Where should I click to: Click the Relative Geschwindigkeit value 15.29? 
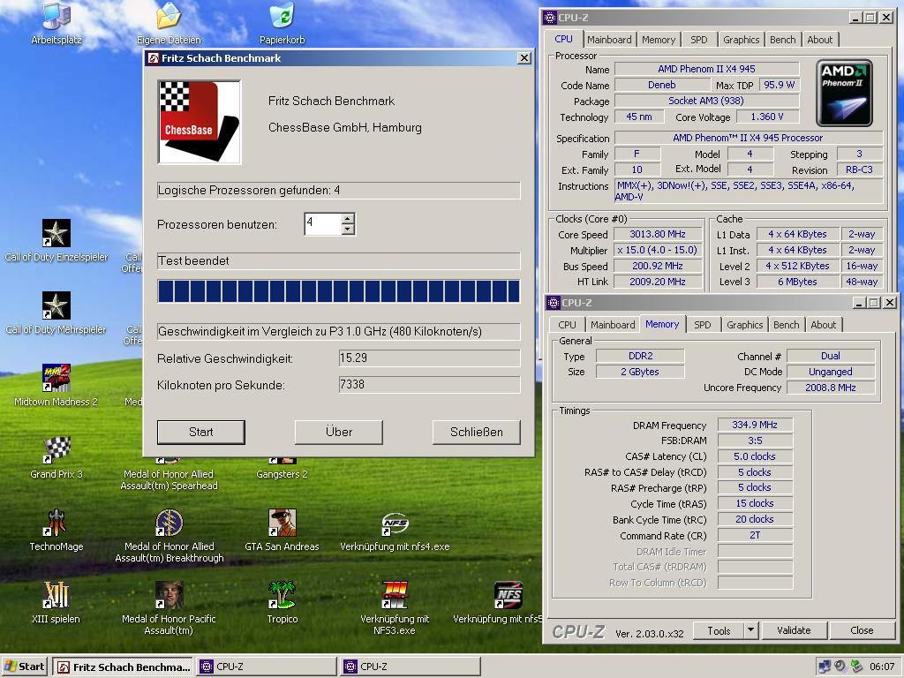(x=430, y=358)
